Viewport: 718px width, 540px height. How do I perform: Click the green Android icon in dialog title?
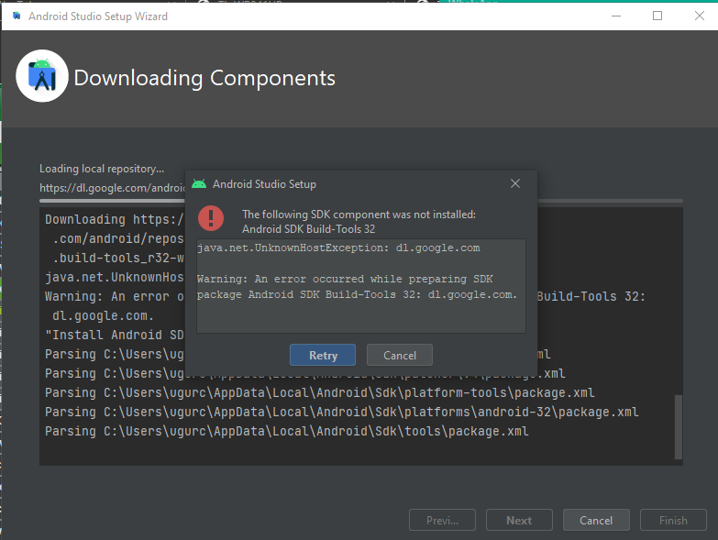tap(199, 184)
